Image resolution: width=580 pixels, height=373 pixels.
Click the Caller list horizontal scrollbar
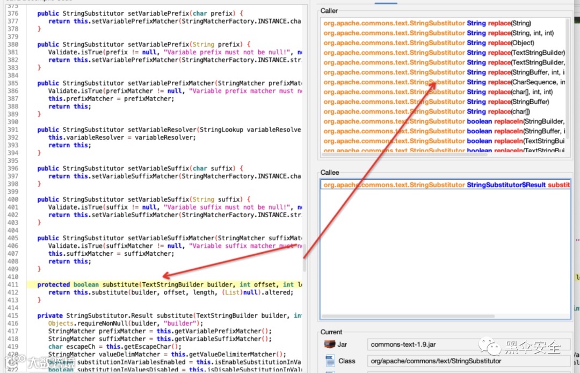(405, 154)
